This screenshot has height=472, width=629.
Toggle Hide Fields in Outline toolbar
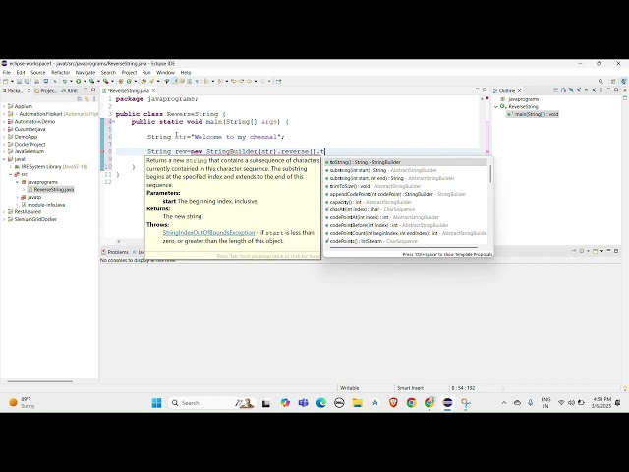pos(571,90)
